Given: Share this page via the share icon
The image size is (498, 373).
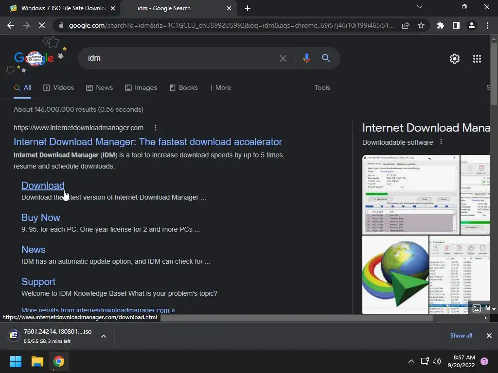Looking at the screenshot, I should 406,25.
